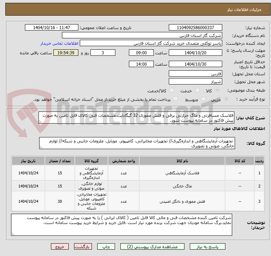Select the فلاسک آزمایشگاهی item name cell
Viewport: 271px width, 256px height.
(182, 173)
